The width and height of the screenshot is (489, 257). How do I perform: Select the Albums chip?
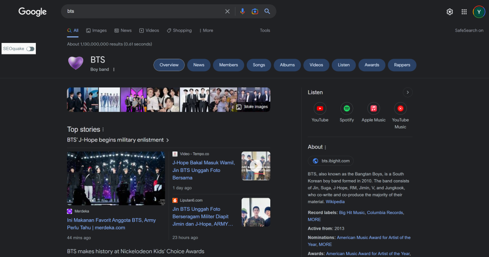pyautogui.click(x=287, y=65)
